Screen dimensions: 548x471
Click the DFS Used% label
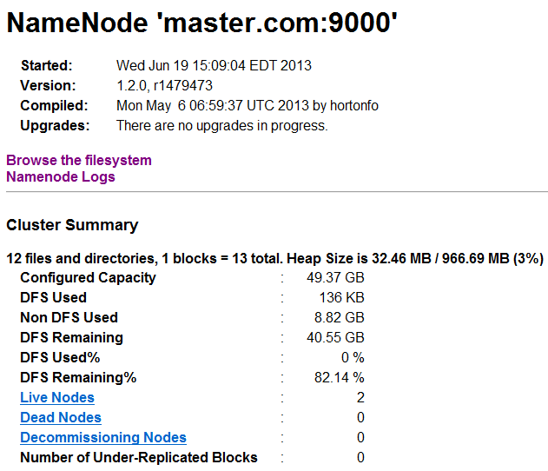pyautogui.click(x=60, y=357)
